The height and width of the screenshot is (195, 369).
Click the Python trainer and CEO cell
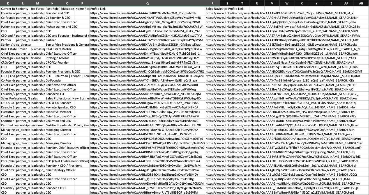pyautogui.click(x=61, y=27)
